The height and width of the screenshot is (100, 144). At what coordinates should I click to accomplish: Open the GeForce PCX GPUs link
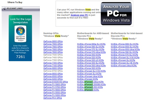tap(53, 98)
